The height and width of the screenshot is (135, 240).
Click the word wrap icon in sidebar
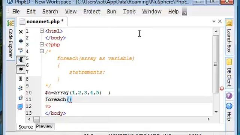point(20,50)
